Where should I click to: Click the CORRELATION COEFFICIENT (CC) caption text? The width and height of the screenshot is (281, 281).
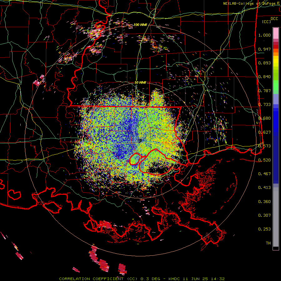98,279
